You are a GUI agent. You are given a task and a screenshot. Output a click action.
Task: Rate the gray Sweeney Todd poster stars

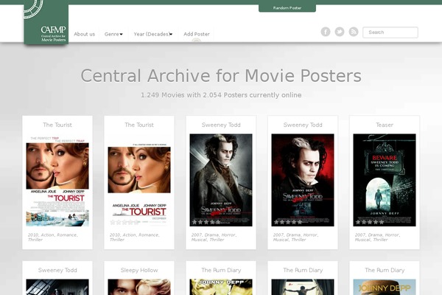click(206, 222)
